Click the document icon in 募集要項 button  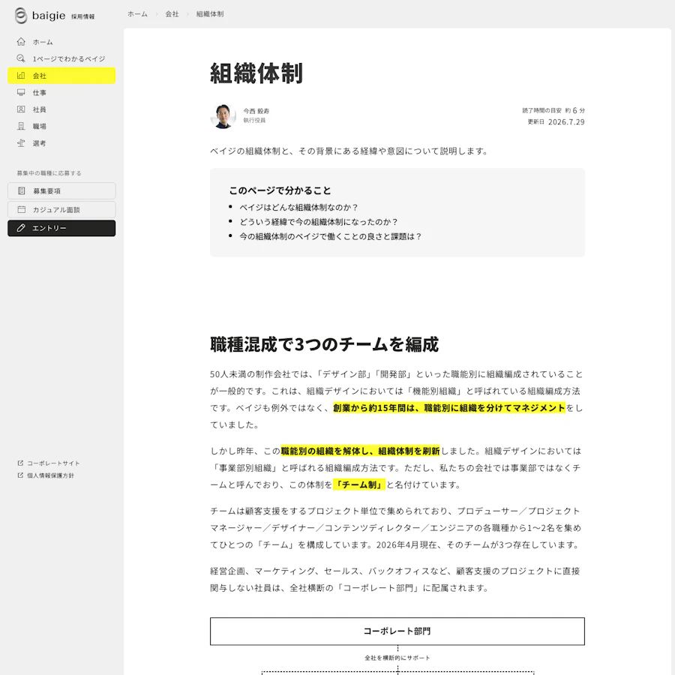click(22, 190)
